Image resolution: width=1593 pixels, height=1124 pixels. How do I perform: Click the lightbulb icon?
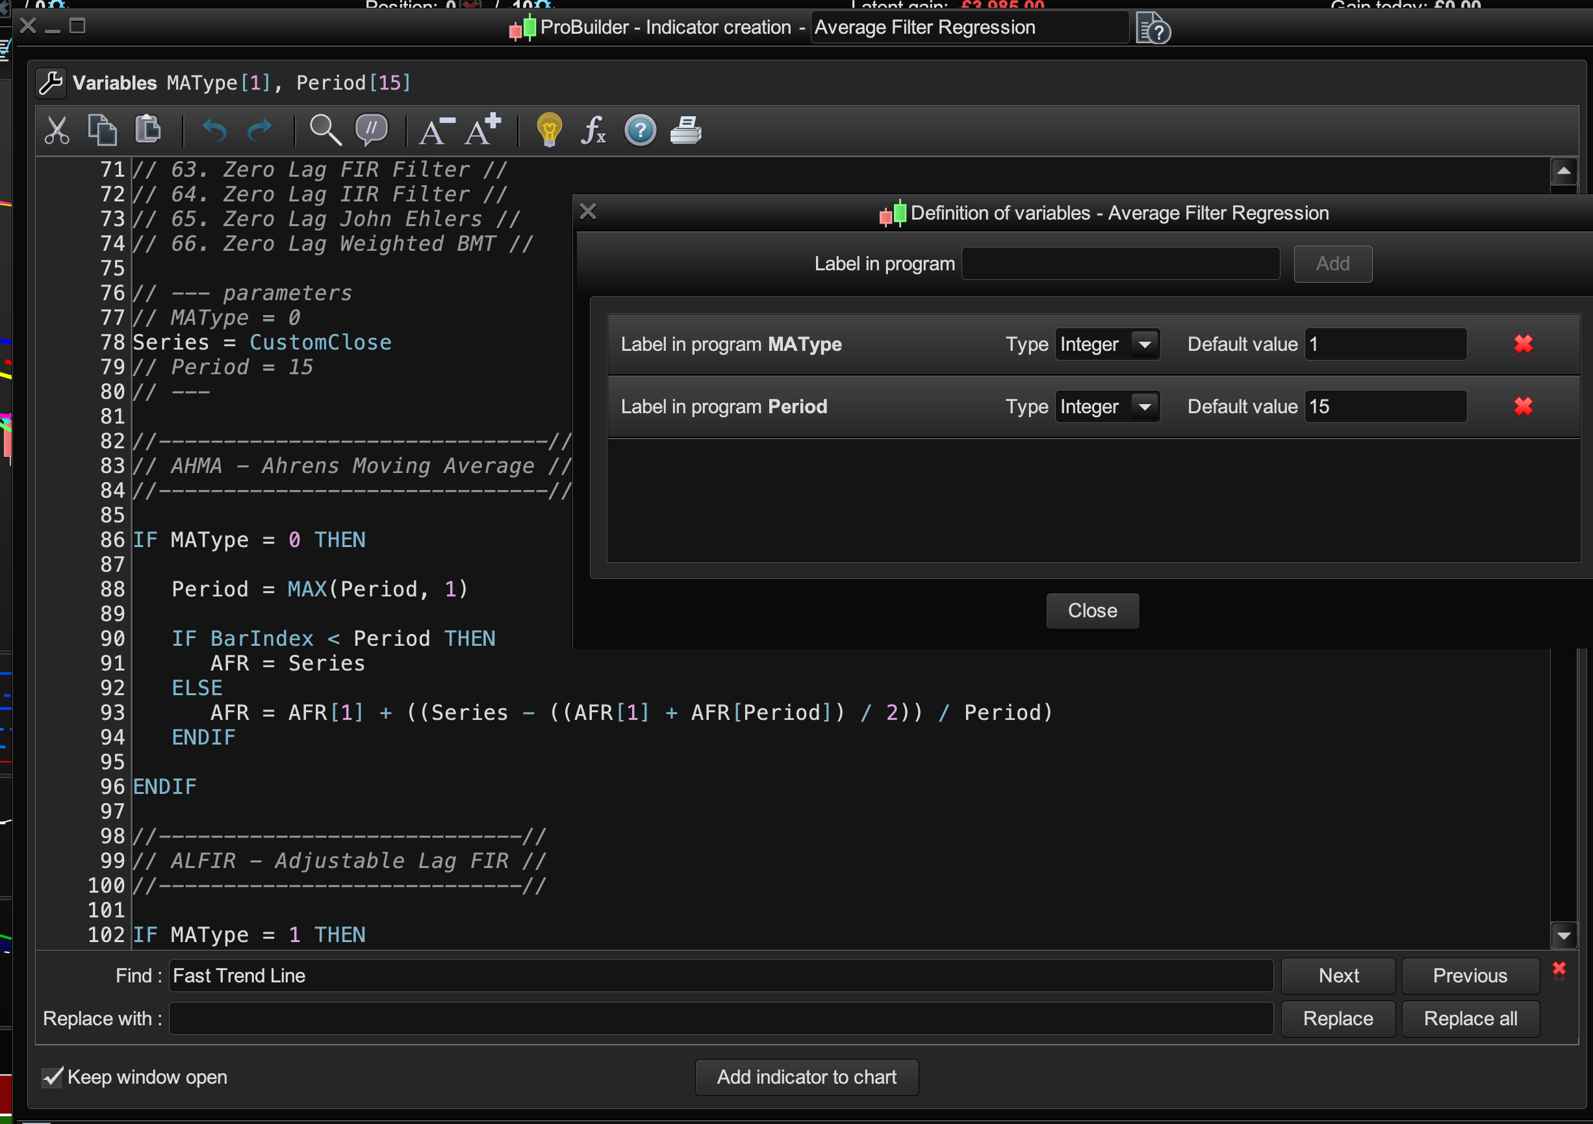pyautogui.click(x=549, y=130)
